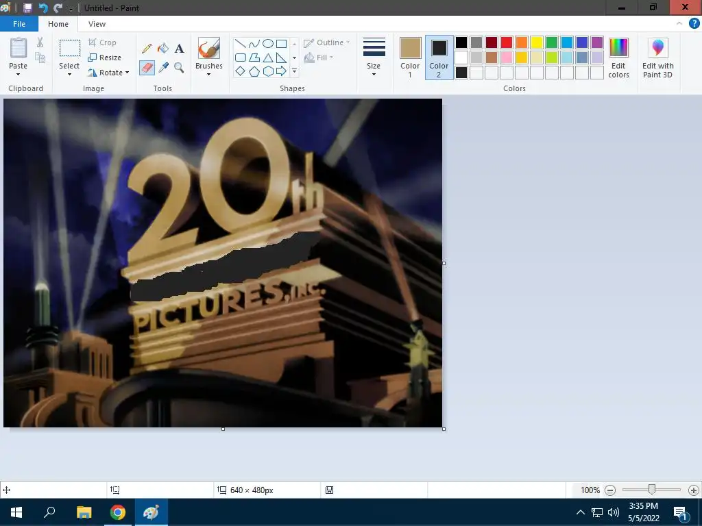The image size is (702, 526).
Task: Open Google Chrome from taskbar
Action: coord(118,512)
